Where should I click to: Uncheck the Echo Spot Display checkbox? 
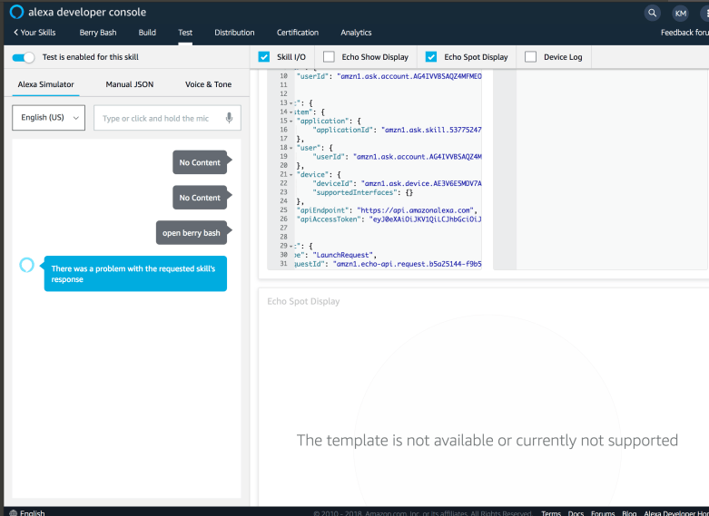[x=431, y=57]
